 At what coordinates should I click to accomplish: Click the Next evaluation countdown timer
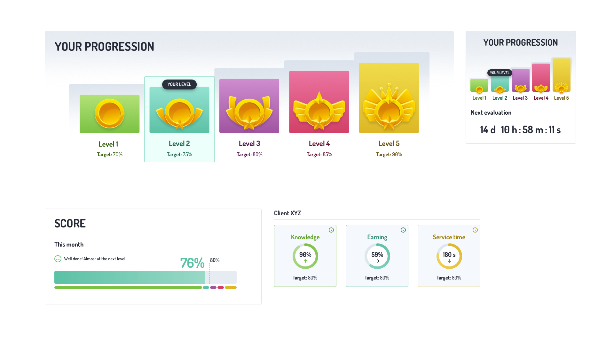point(520,130)
